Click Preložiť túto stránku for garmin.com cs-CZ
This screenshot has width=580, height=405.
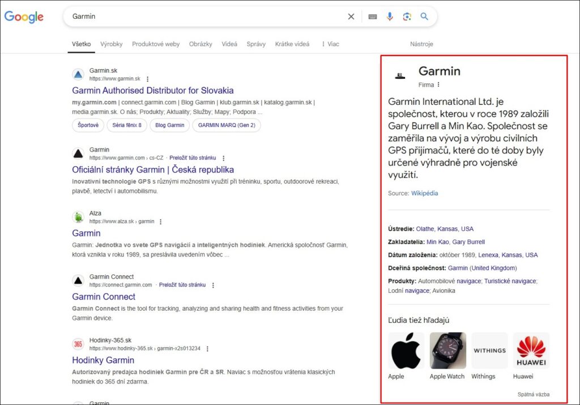coord(193,158)
